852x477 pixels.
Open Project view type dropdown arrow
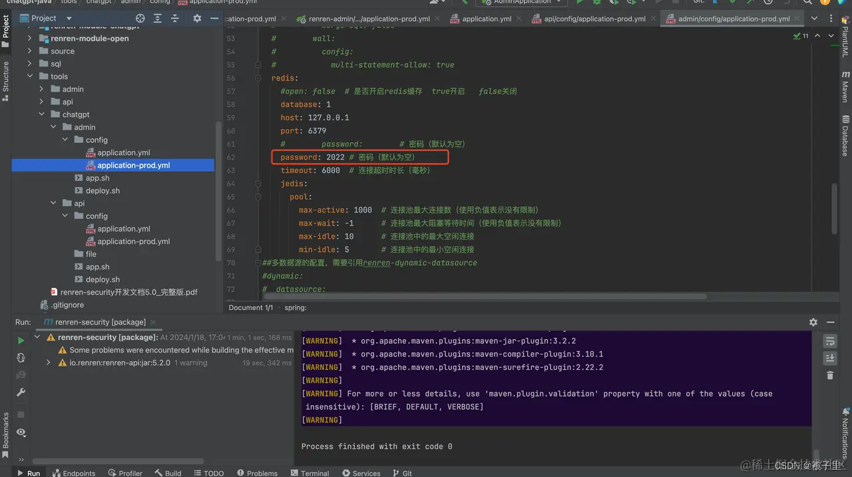[x=69, y=19]
